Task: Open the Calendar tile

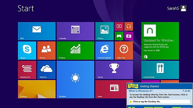Action: 75,31
